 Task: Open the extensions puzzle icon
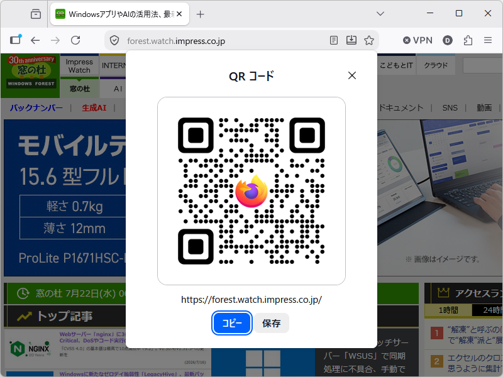(468, 40)
